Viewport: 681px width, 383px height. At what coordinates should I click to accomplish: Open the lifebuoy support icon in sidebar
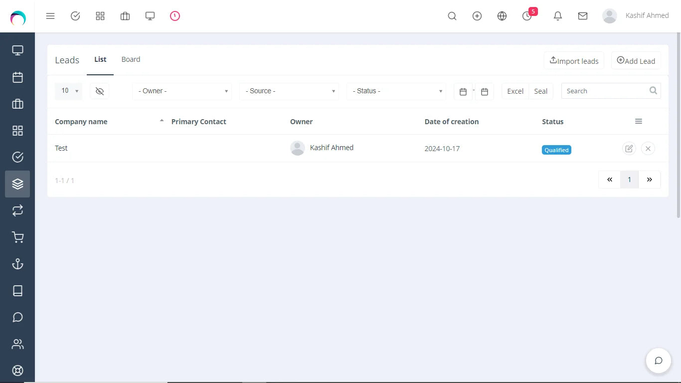(17, 371)
